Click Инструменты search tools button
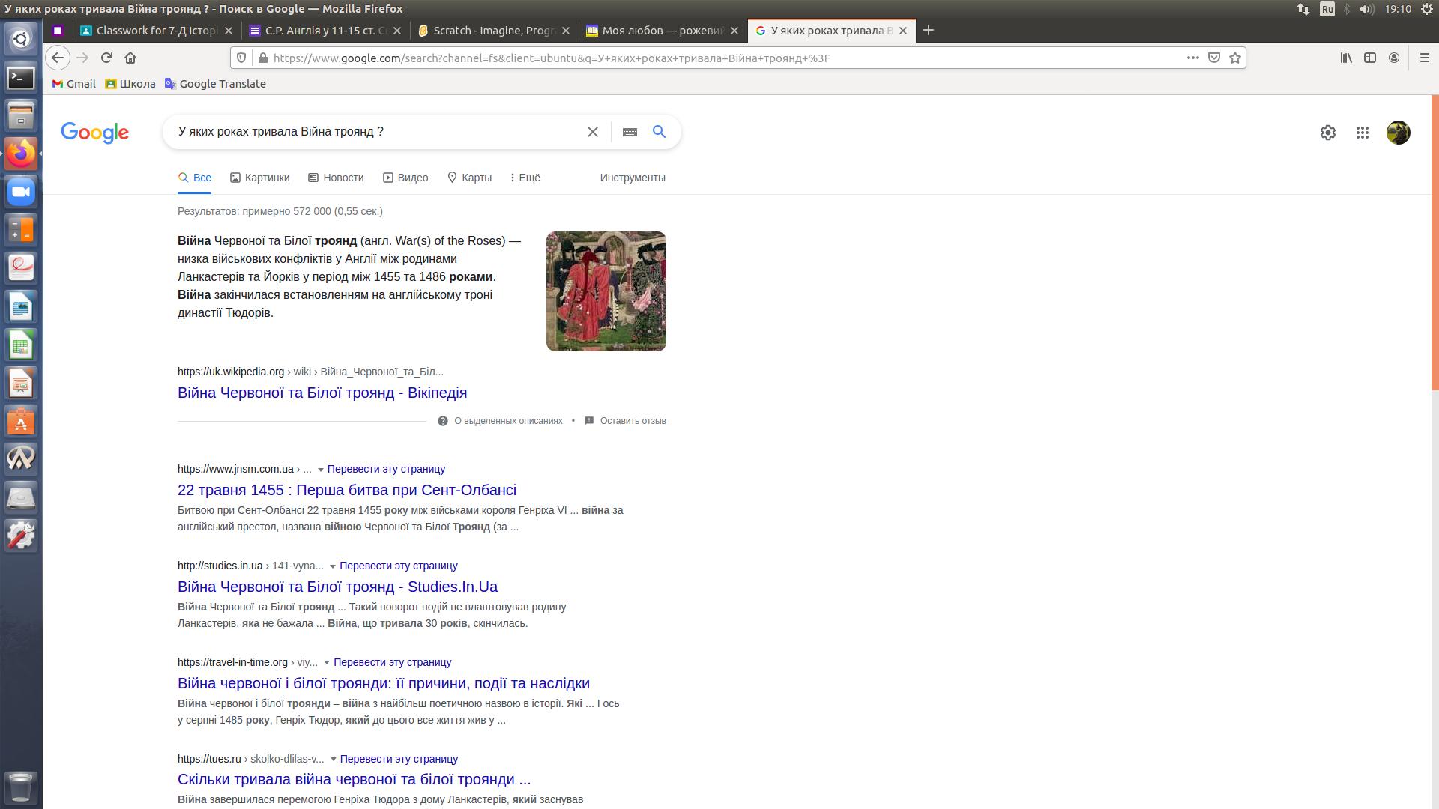The image size is (1439, 809). 632,178
